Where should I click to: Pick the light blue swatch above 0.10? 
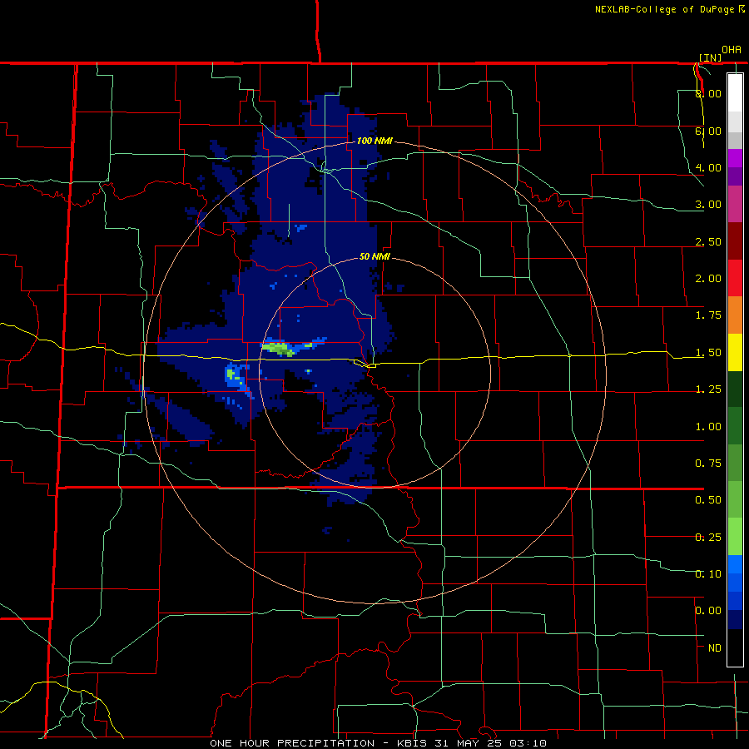[735, 564]
